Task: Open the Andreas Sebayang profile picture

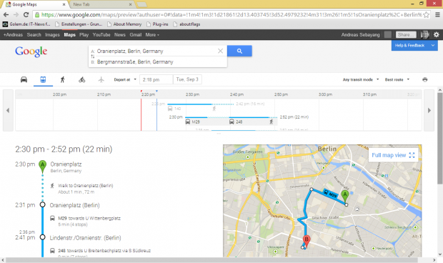Action: tap(425, 34)
